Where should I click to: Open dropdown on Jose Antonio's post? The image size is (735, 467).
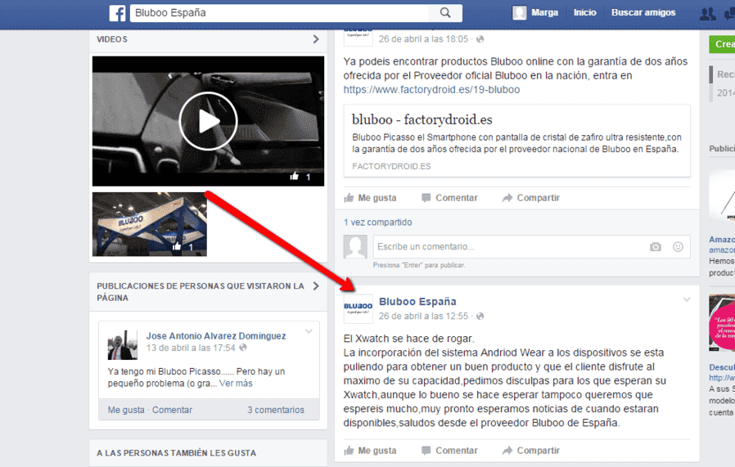coord(309,331)
